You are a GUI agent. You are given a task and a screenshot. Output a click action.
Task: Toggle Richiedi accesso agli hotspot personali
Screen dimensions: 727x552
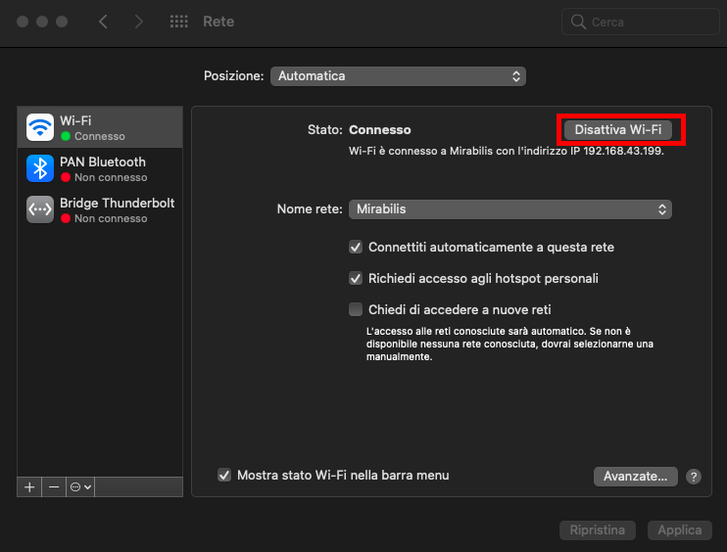pos(357,279)
